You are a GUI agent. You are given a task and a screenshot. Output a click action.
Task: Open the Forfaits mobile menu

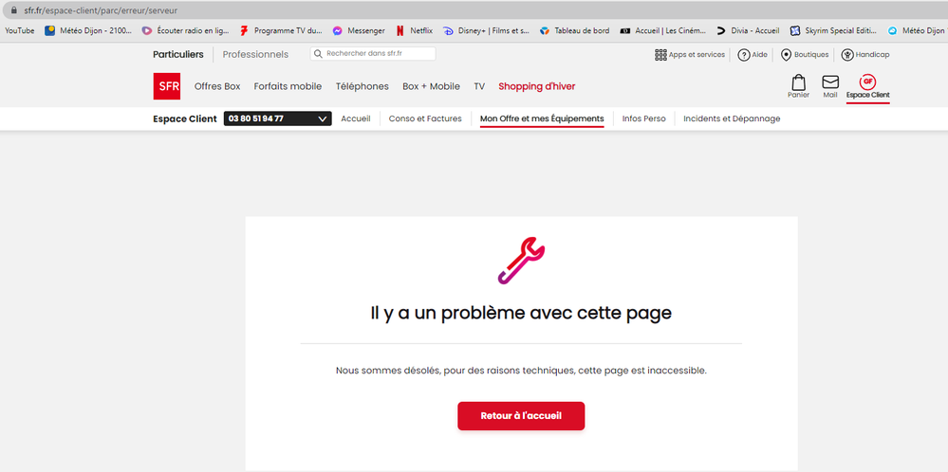click(x=288, y=86)
